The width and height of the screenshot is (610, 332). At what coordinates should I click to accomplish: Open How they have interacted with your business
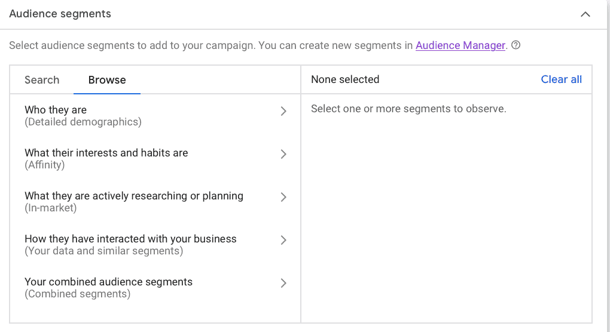(130, 239)
